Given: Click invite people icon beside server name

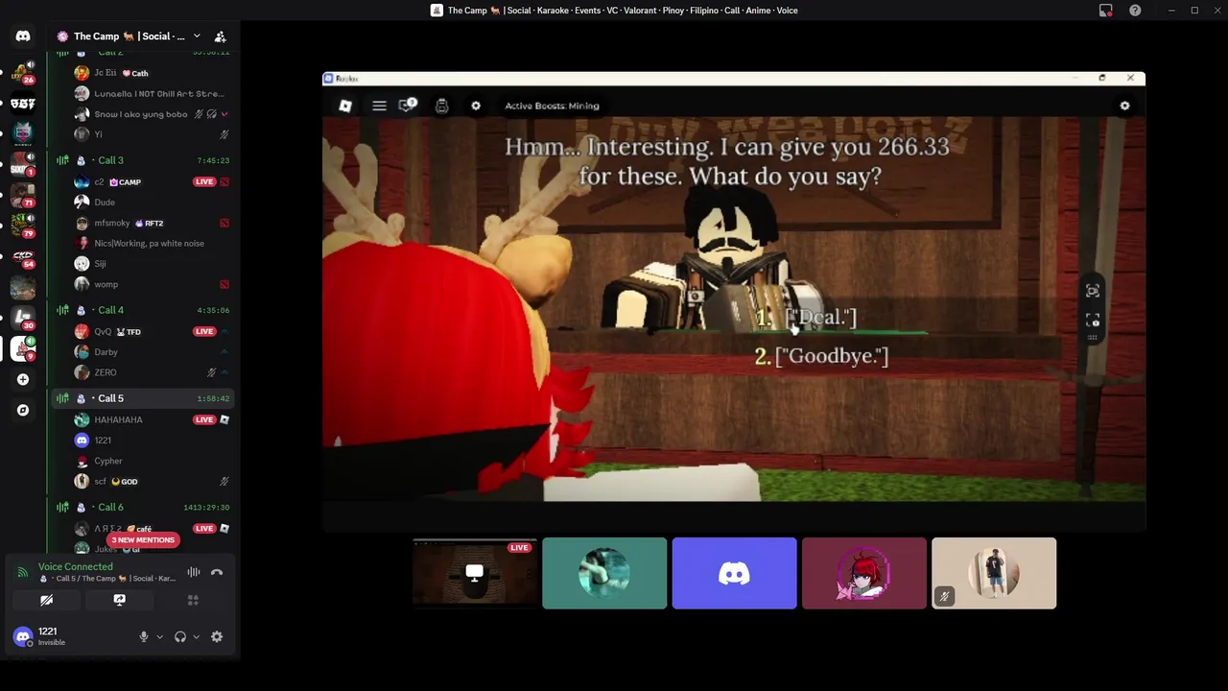Looking at the screenshot, I should 220,36.
